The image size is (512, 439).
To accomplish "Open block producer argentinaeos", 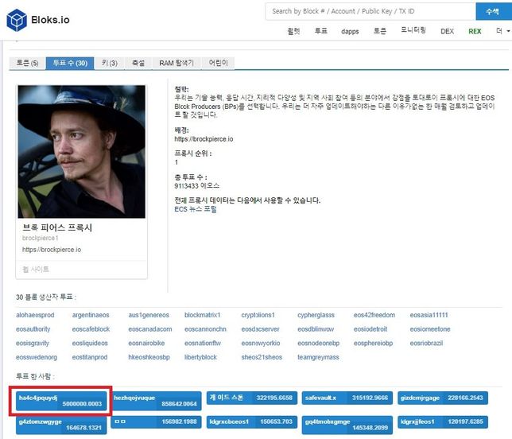I will (91, 315).
